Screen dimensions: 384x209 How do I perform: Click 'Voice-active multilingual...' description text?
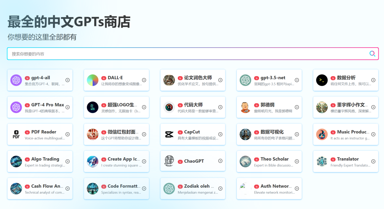45,138
